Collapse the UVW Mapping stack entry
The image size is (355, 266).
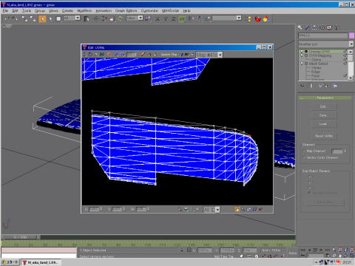(306, 55)
